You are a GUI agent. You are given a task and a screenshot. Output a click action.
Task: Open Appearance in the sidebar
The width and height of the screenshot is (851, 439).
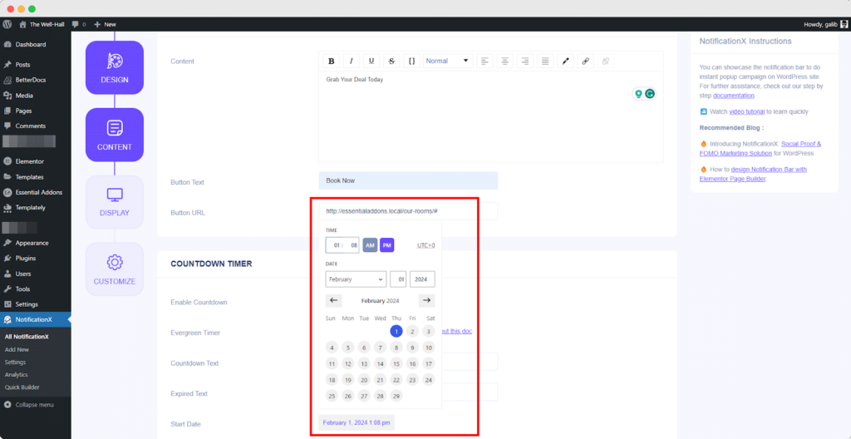(32, 243)
